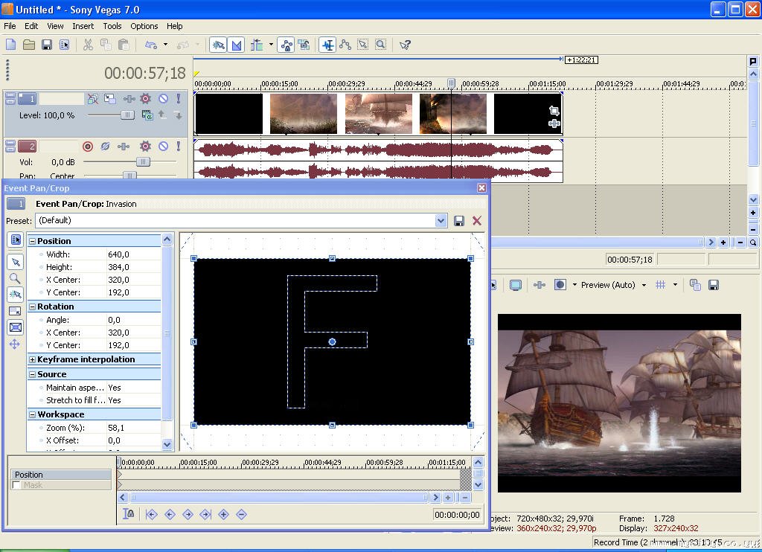This screenshot has width=762, height=552.
Task: Save snapshot to file in preview toolbar
Action: click(713, 285)
